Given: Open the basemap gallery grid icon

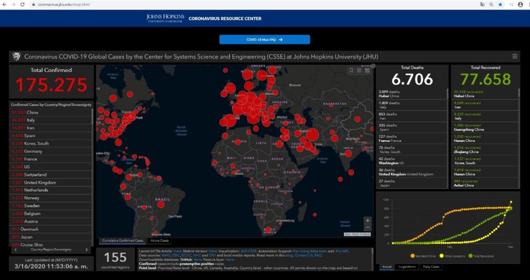Looking at the screenshot, I should (366, 70).
